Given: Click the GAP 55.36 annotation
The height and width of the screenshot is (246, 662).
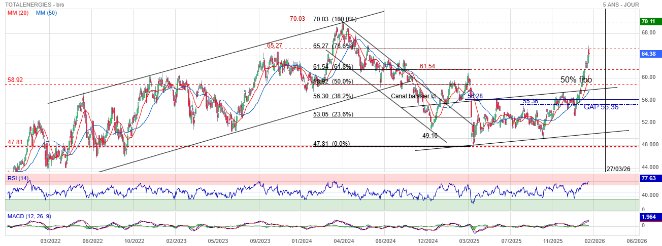Looking at the screenshot, I should (x=601, y=107).
